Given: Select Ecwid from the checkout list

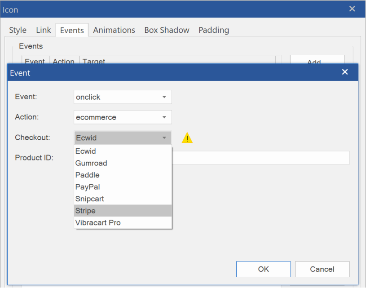Looking at the screenshot, I should coord(123,151).
